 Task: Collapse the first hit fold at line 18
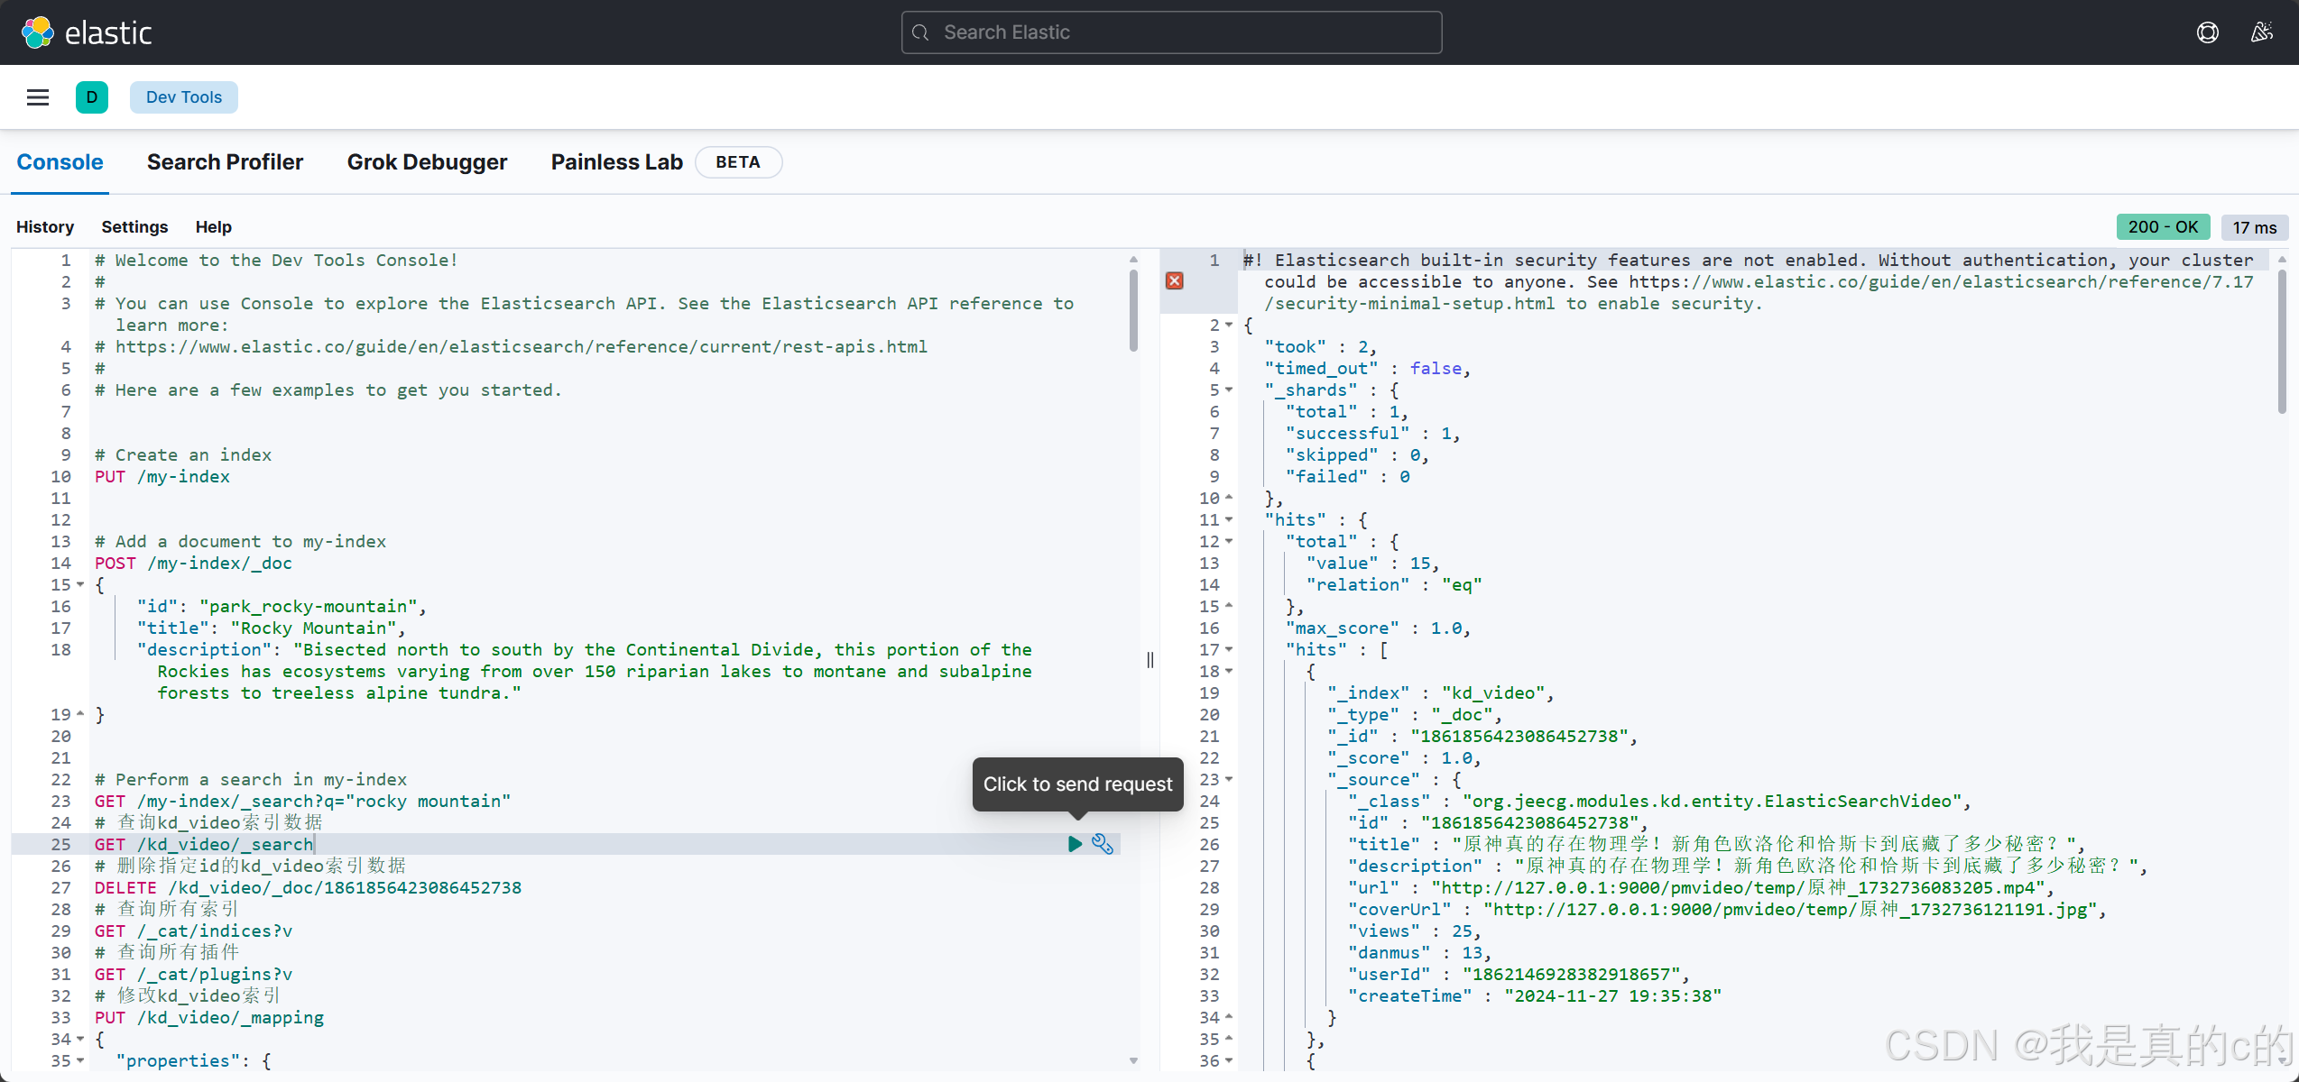click(1229, 672)
